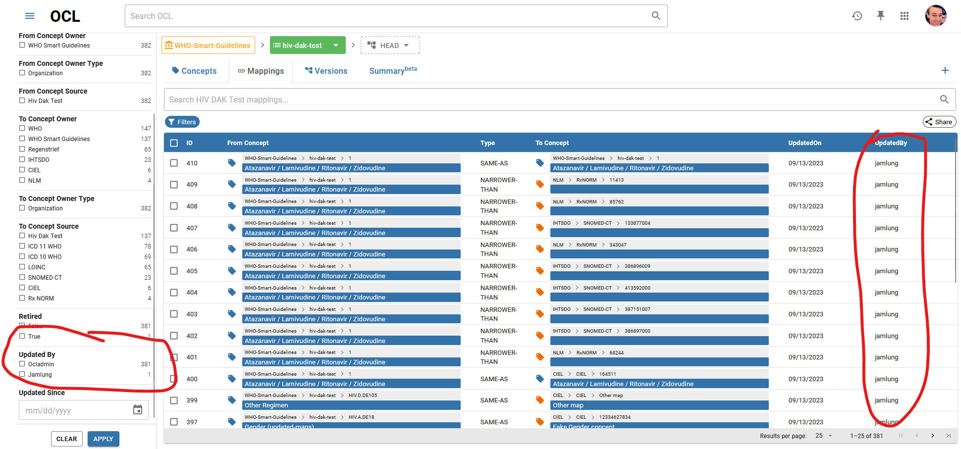Open the navigation hamburger menu

tap(29, 15)
